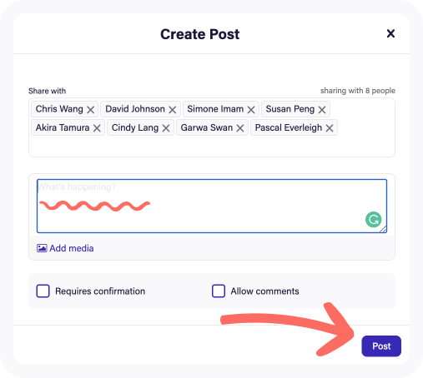Image resolution: width=423 pixels, height=378 pixels.
Task: Click the text area resize handle
Action: coord(383,229)
